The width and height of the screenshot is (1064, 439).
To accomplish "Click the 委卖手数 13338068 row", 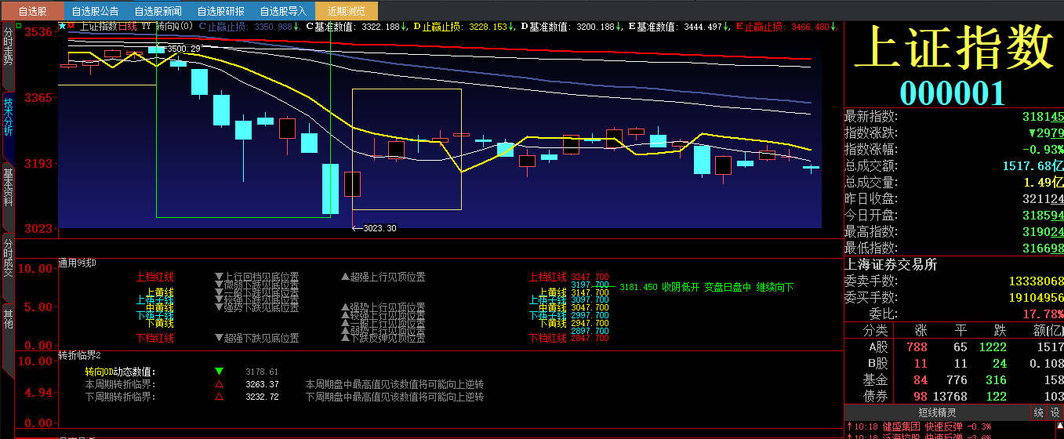I will click(953, 281).
